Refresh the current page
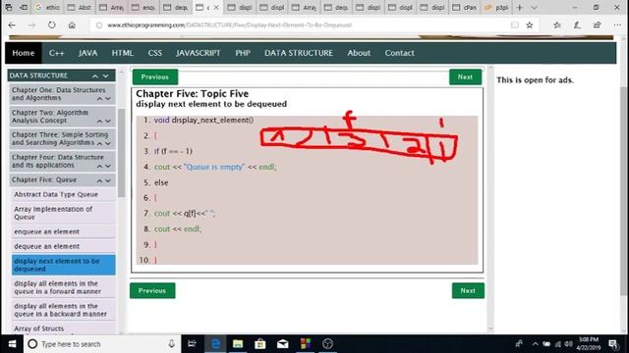Screen dimensions: 629x353 tap(52, 25)
